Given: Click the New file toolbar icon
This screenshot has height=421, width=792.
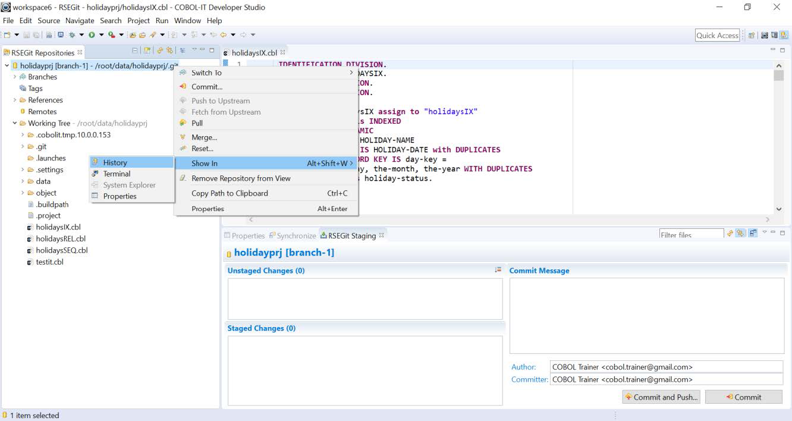Looking at the screenshot, I should [8, 35].
